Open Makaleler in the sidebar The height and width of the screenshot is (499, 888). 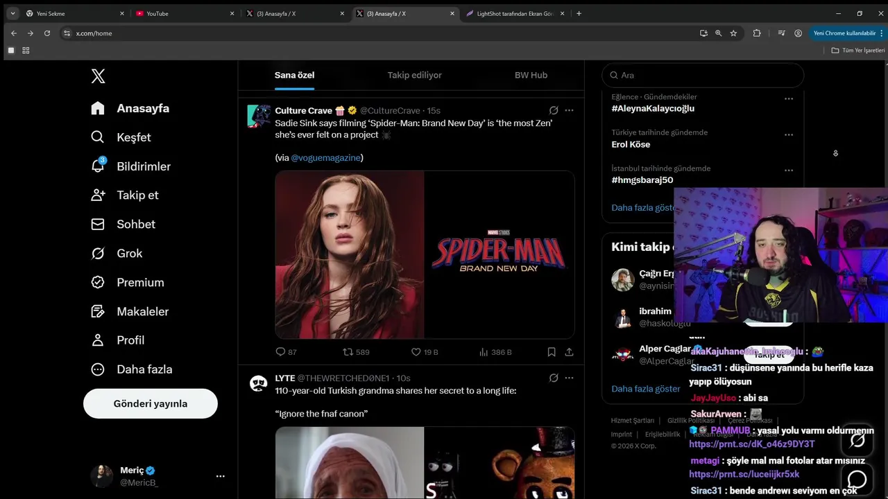pos(130,312)
